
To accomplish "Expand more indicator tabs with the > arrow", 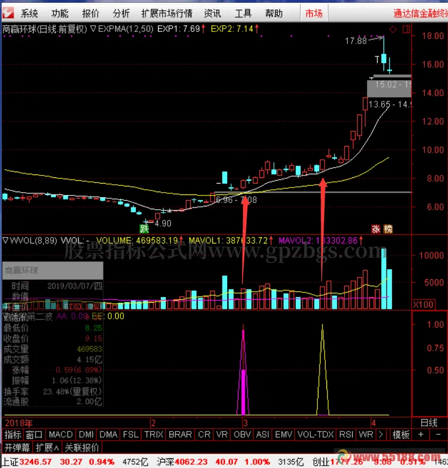I will (381, 434).
